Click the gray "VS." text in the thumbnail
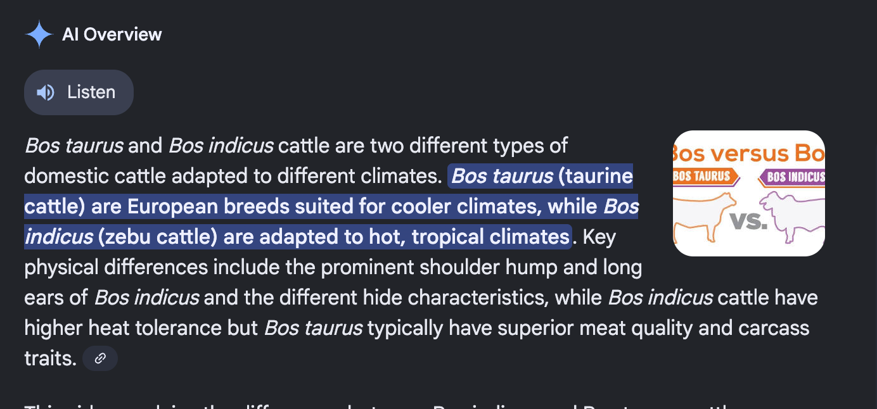Viewport: 877px width, 409px height. (x=748, y=222)
